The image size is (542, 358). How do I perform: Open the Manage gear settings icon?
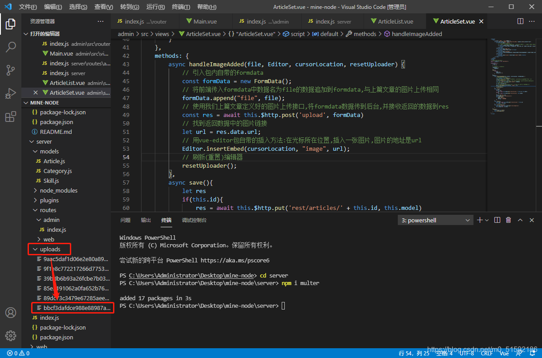pyautogui.click(x=11, y=336)
